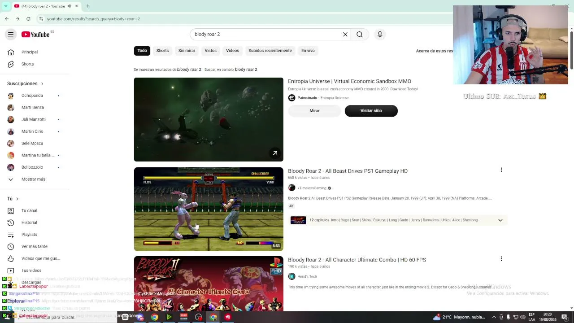Screen dimensions: 574x323
Task: Click the Entropia Universe advertiser avatar
Action: click(x=291, y=98)
